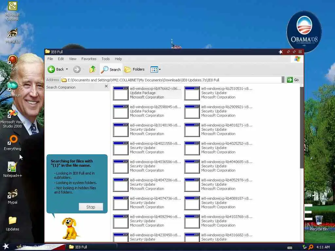Click the green Back arrow icon
The height and width of the screenshot is (251, 335).
(51, 69)
